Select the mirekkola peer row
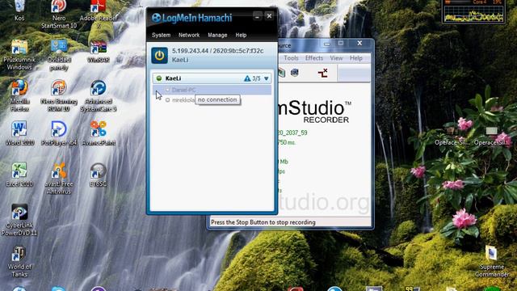The height and width of the screenshot is (291, 517). click(212, 99)
